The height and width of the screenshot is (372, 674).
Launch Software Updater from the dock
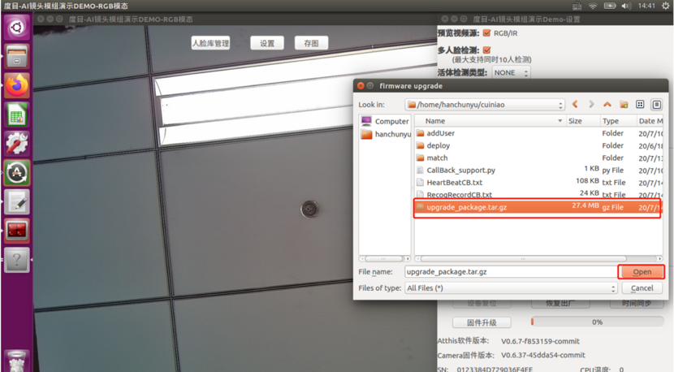(x=17, y=173)
